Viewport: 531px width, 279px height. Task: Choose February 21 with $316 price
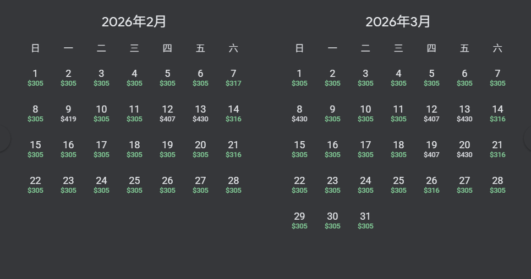(233, 149)
